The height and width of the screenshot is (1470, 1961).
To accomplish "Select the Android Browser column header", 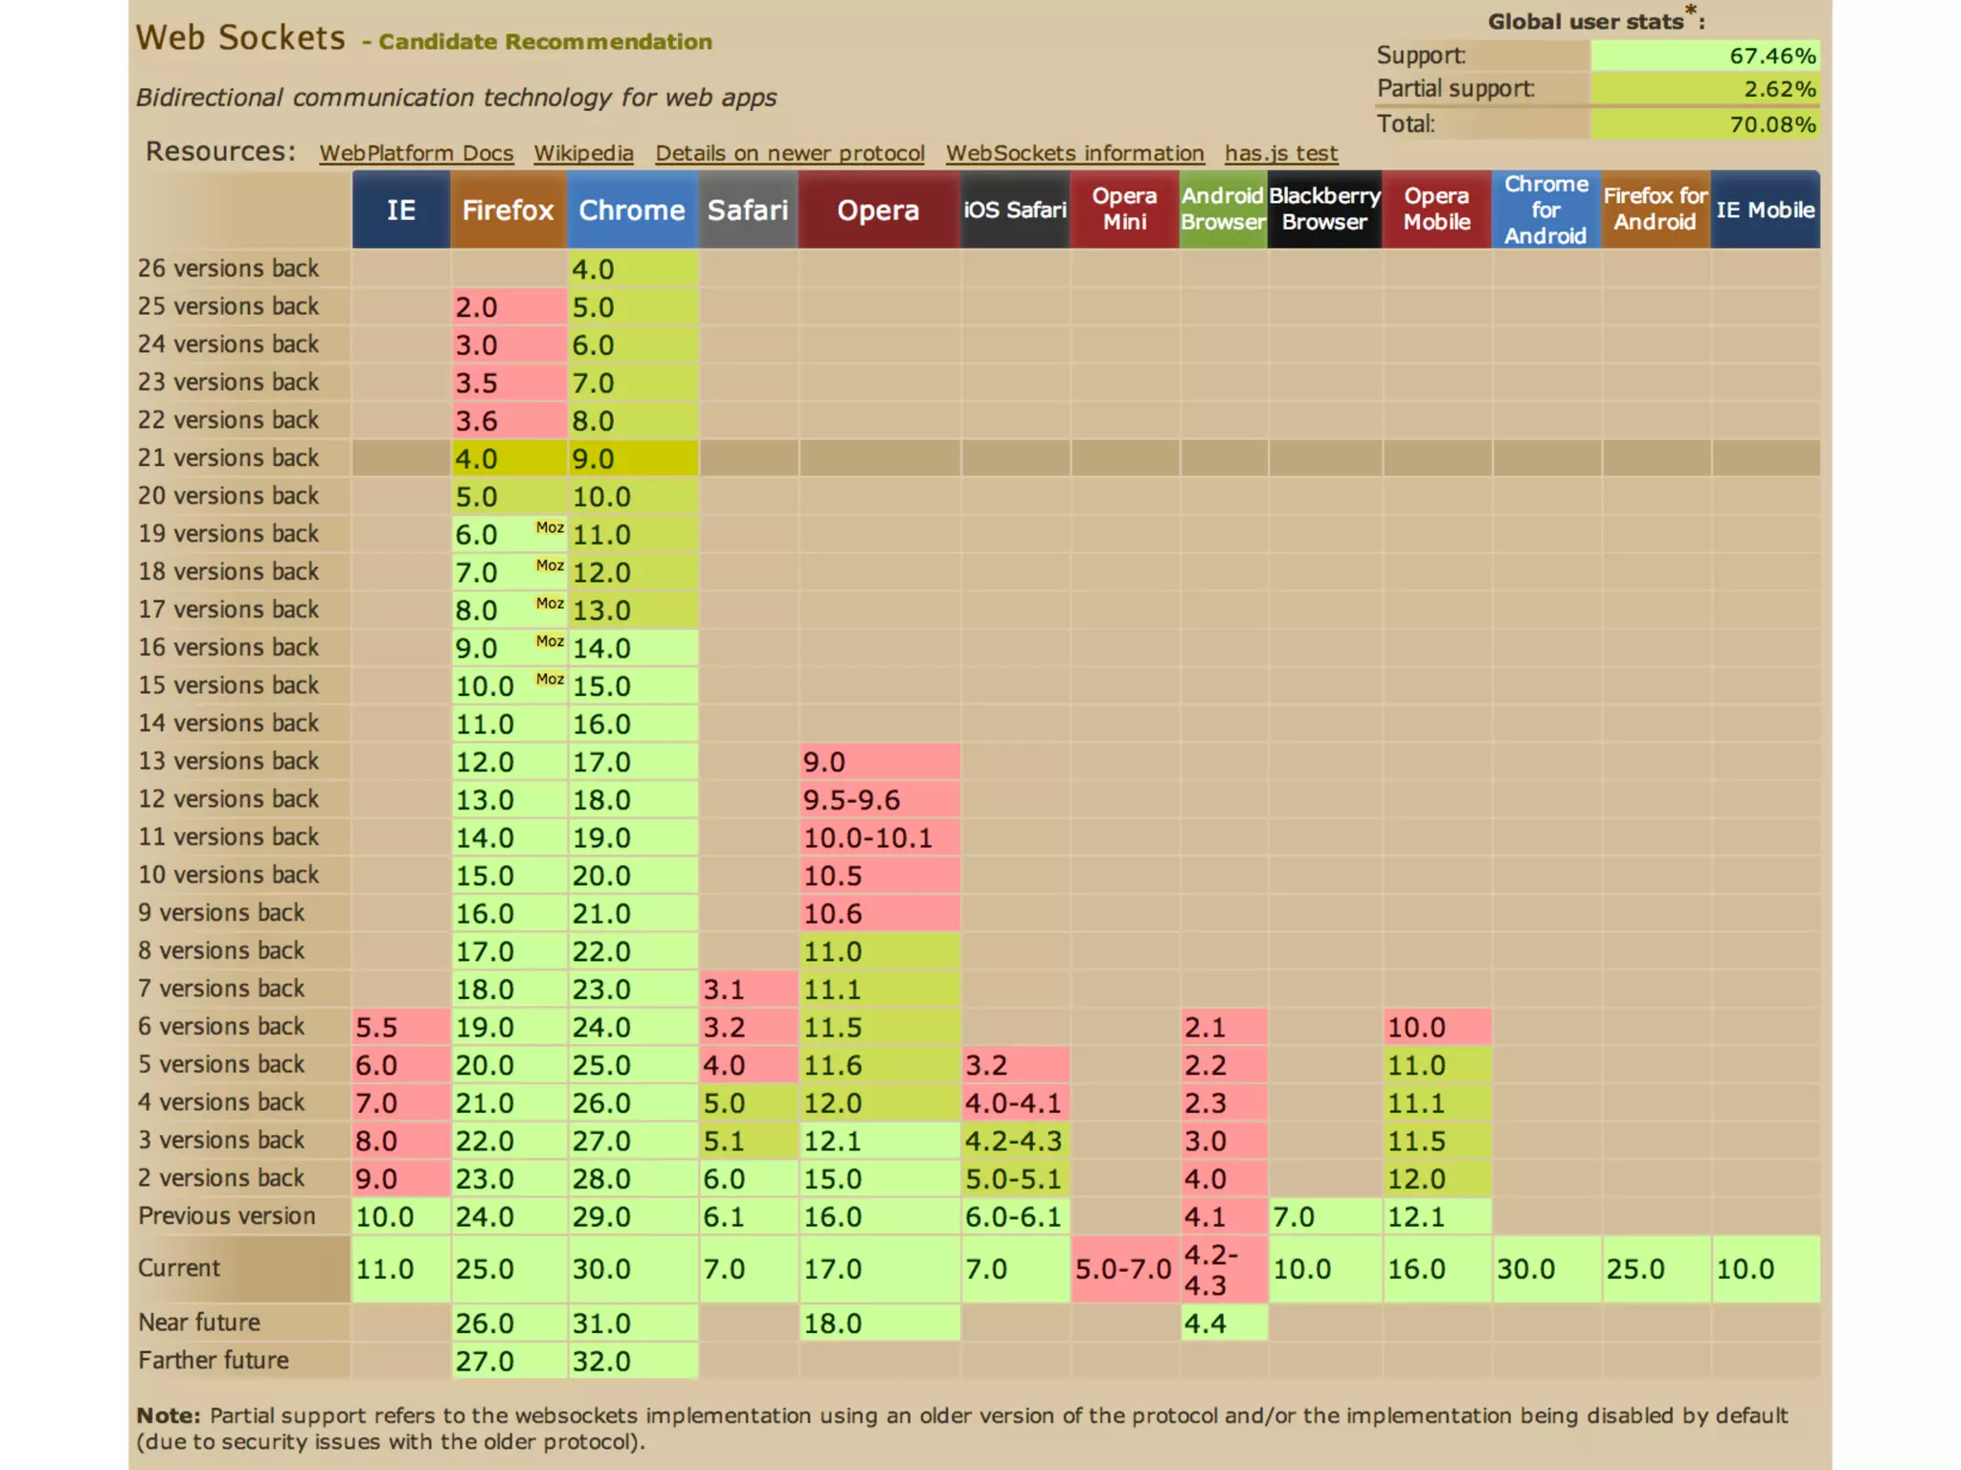I will 1223,210.
